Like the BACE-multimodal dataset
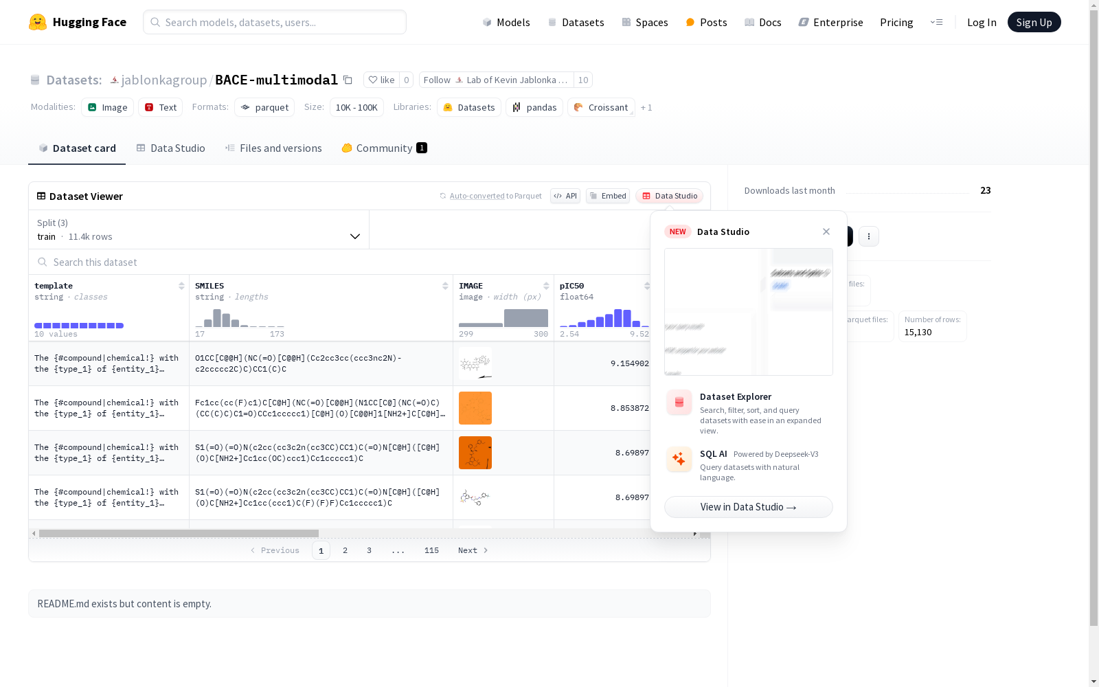Image resolution: width=1099 pixels, height=687 pixels. 381,80
